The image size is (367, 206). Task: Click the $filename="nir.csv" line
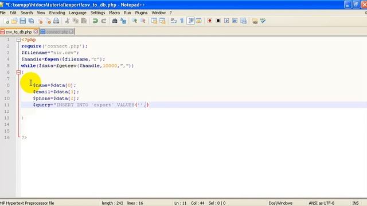click(50, 53)
